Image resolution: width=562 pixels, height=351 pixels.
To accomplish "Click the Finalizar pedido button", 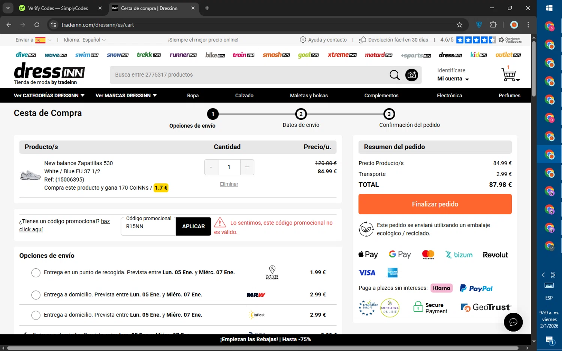I will coord(435,204).
